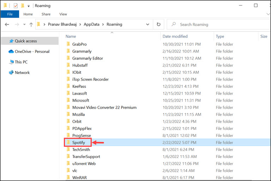The width and height of the screenshot is (271, 181).
Task: Select the TechSmith folder icon
Action: tap(68, 149)
